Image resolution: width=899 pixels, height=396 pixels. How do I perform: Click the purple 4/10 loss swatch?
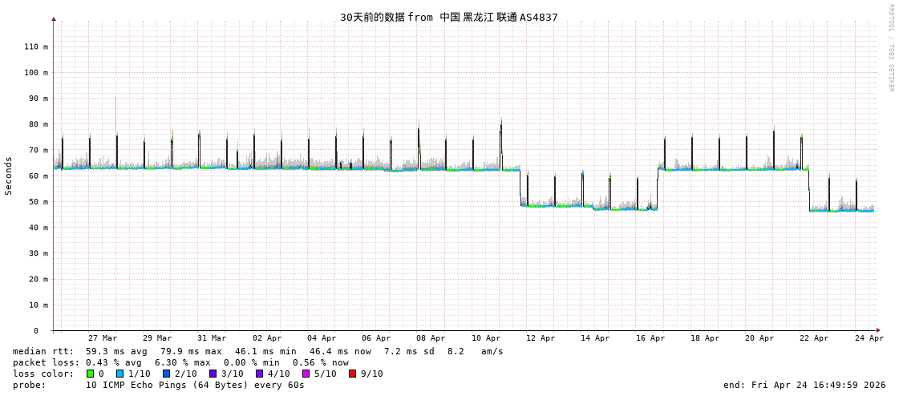coord(259,374)
